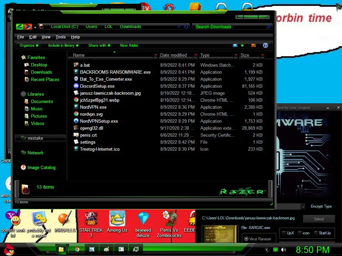Open Music library
Image resolution: width=342 pixels, height=256 pixels.
pyautogui.click(x=37, y=109)
